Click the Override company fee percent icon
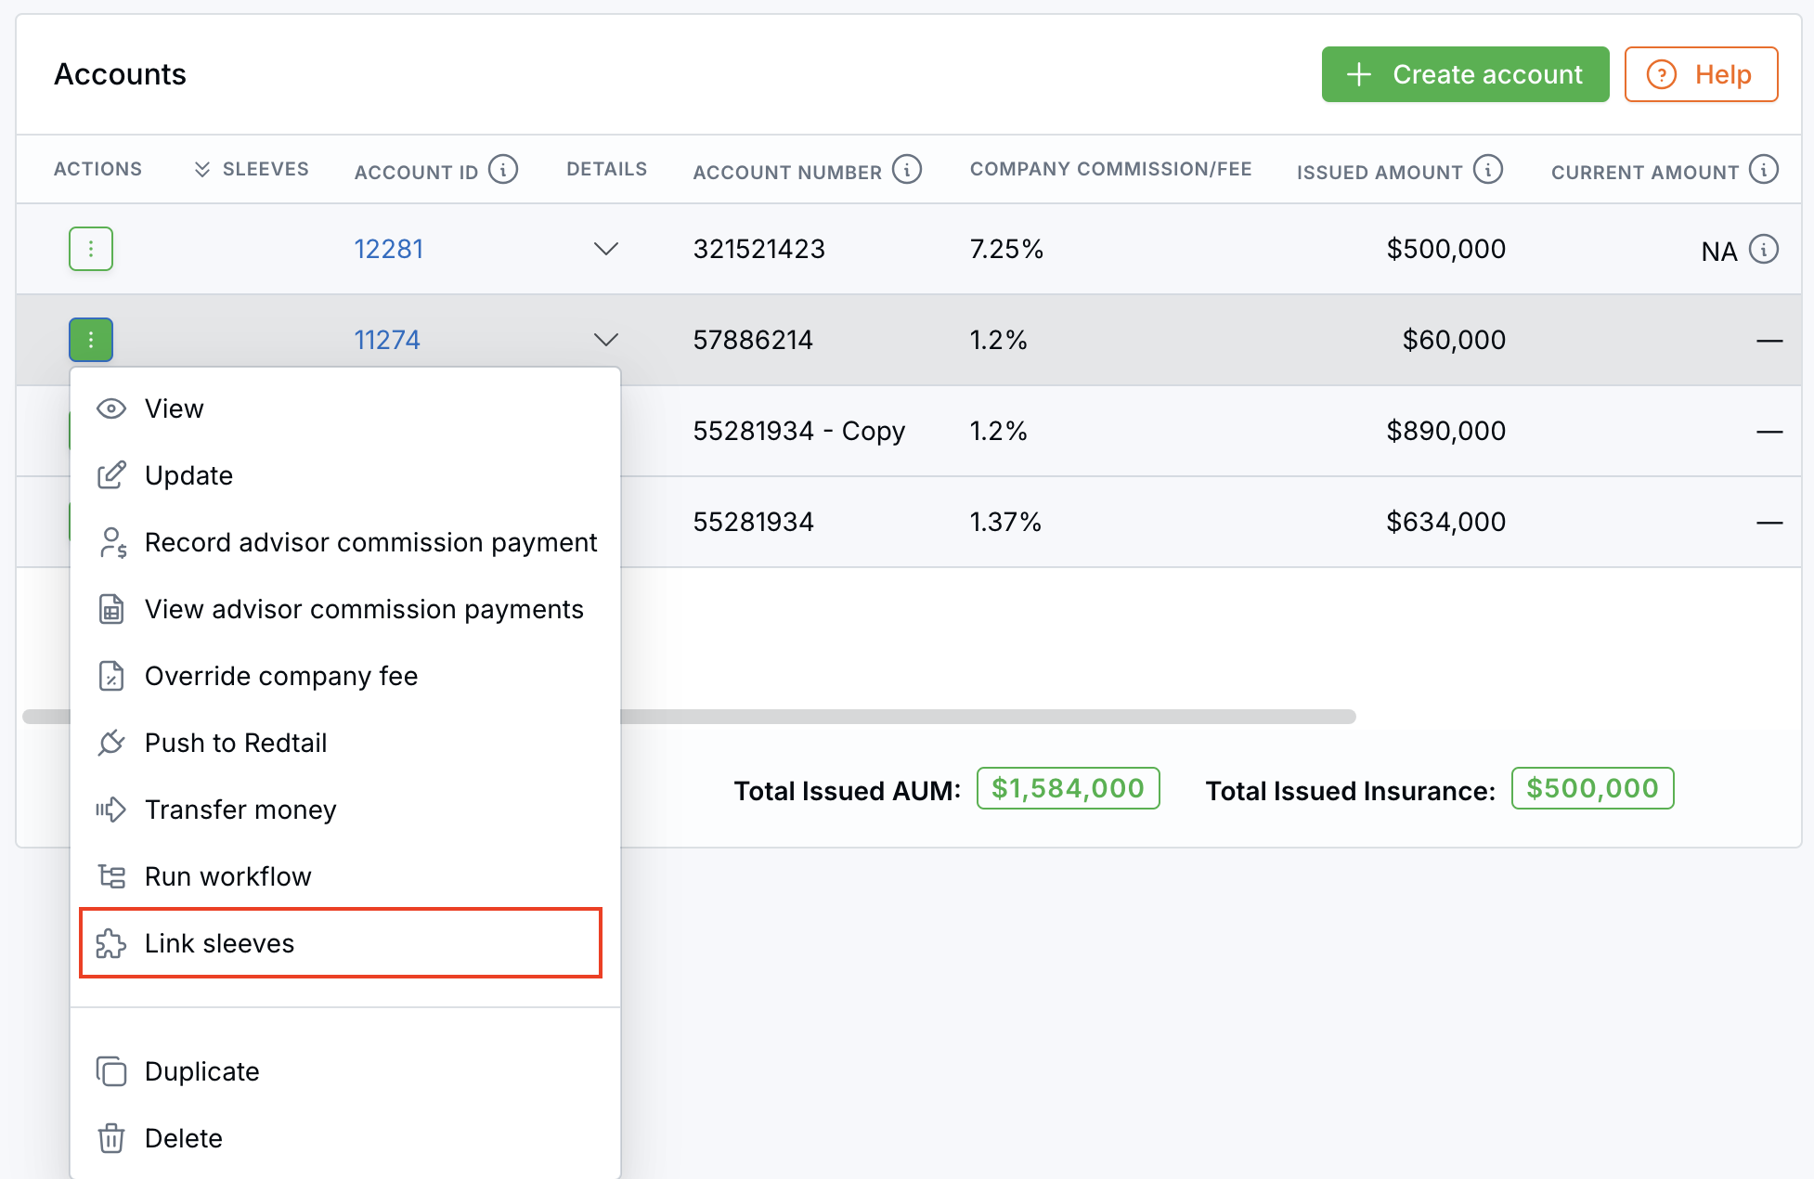 click(x=111, y=676)
